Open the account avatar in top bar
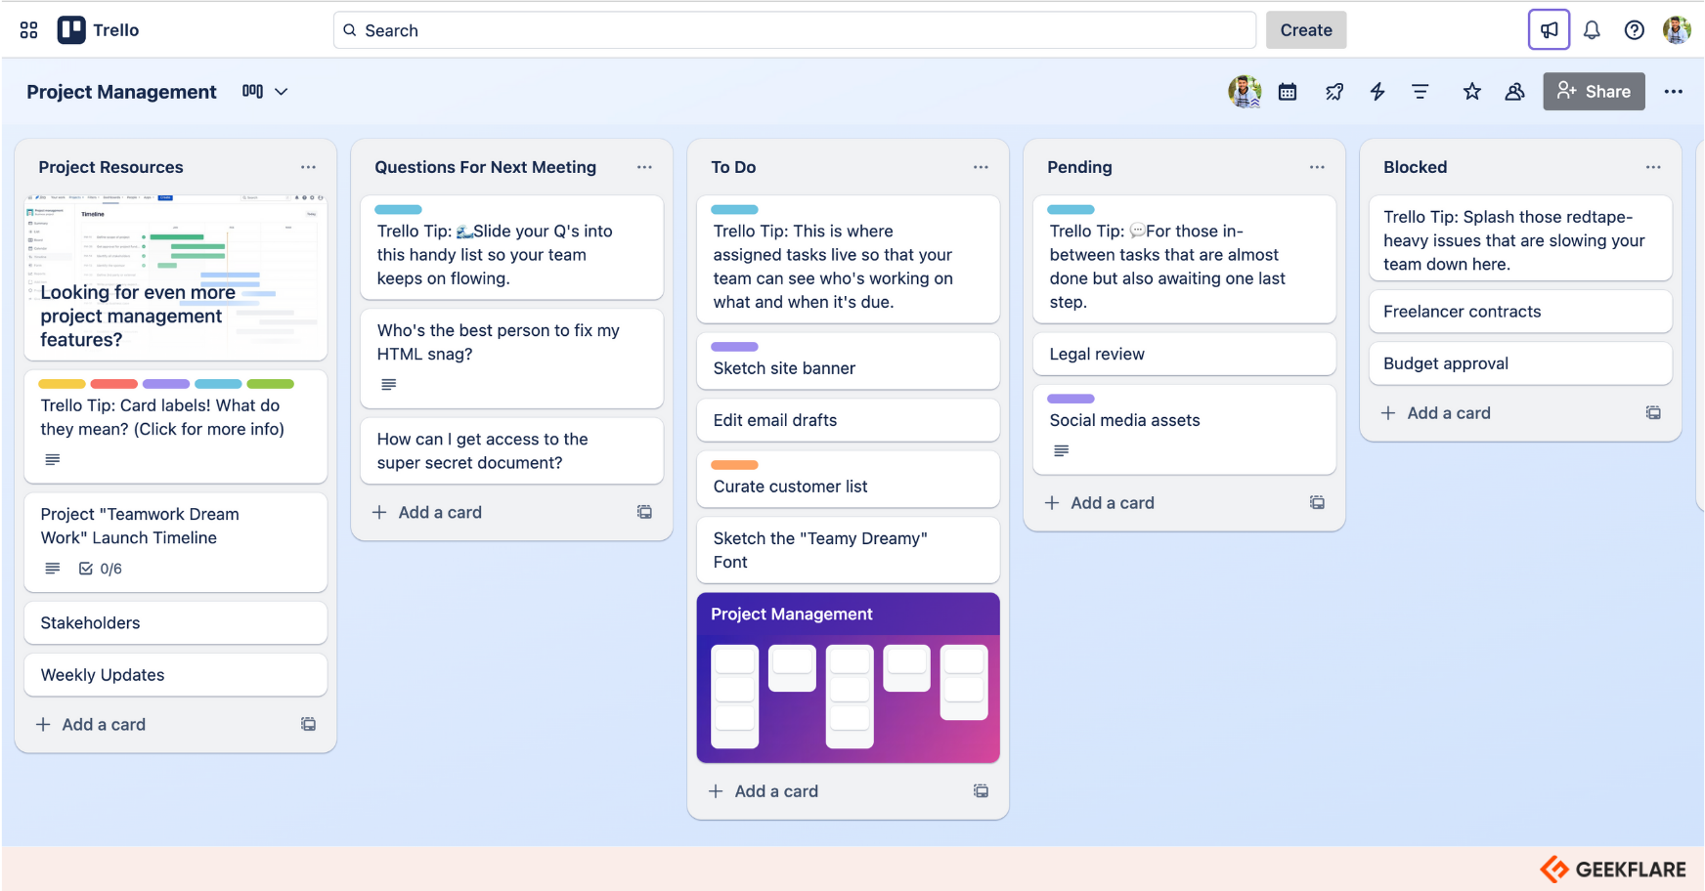 coord(1677,30)
